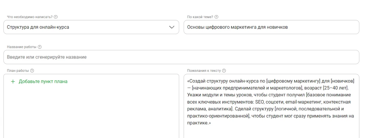Click question mark beside "Пожелания к тексту"

coord(224,71)
